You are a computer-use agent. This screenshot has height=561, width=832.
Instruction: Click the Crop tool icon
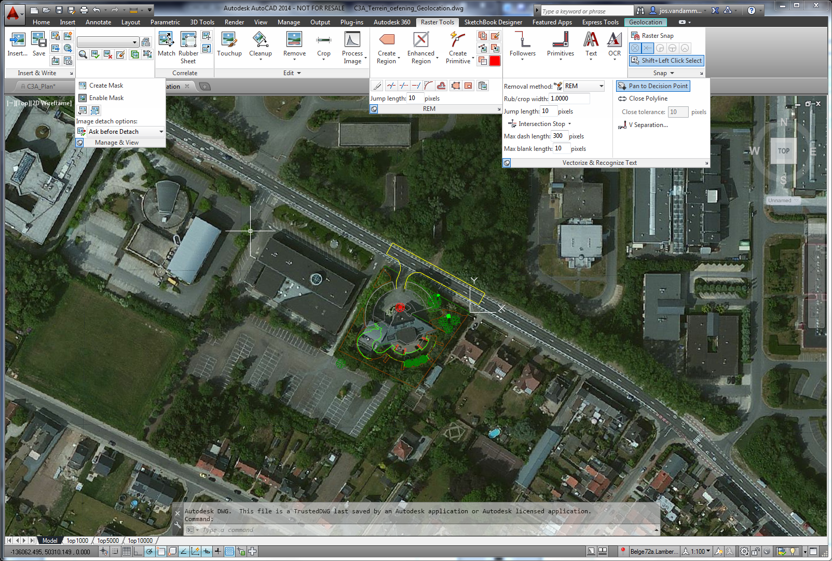(x=324, y=39)
